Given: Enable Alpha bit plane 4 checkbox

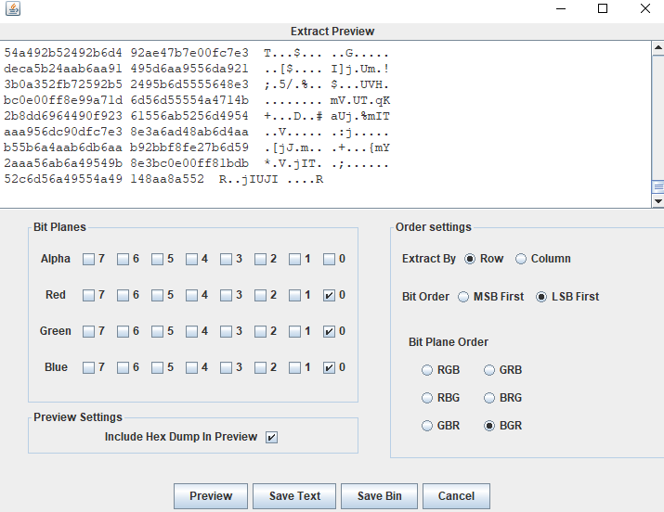Looking at the screenshot, I should 191,259.
